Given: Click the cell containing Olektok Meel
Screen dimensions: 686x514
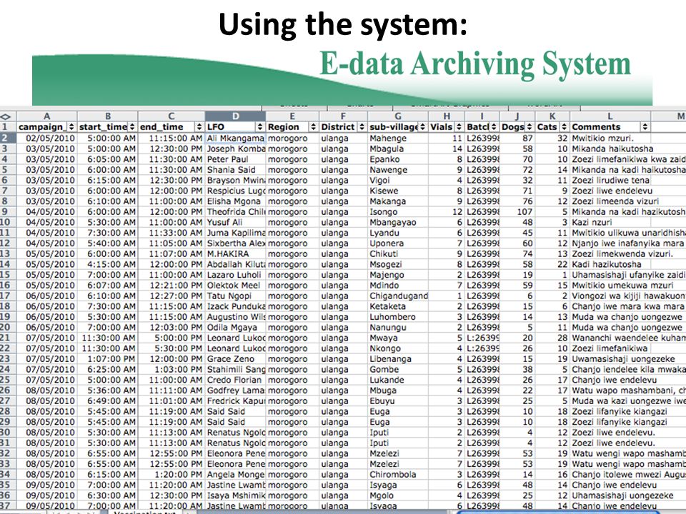Looking at the screenshot, I should (235, 286).
